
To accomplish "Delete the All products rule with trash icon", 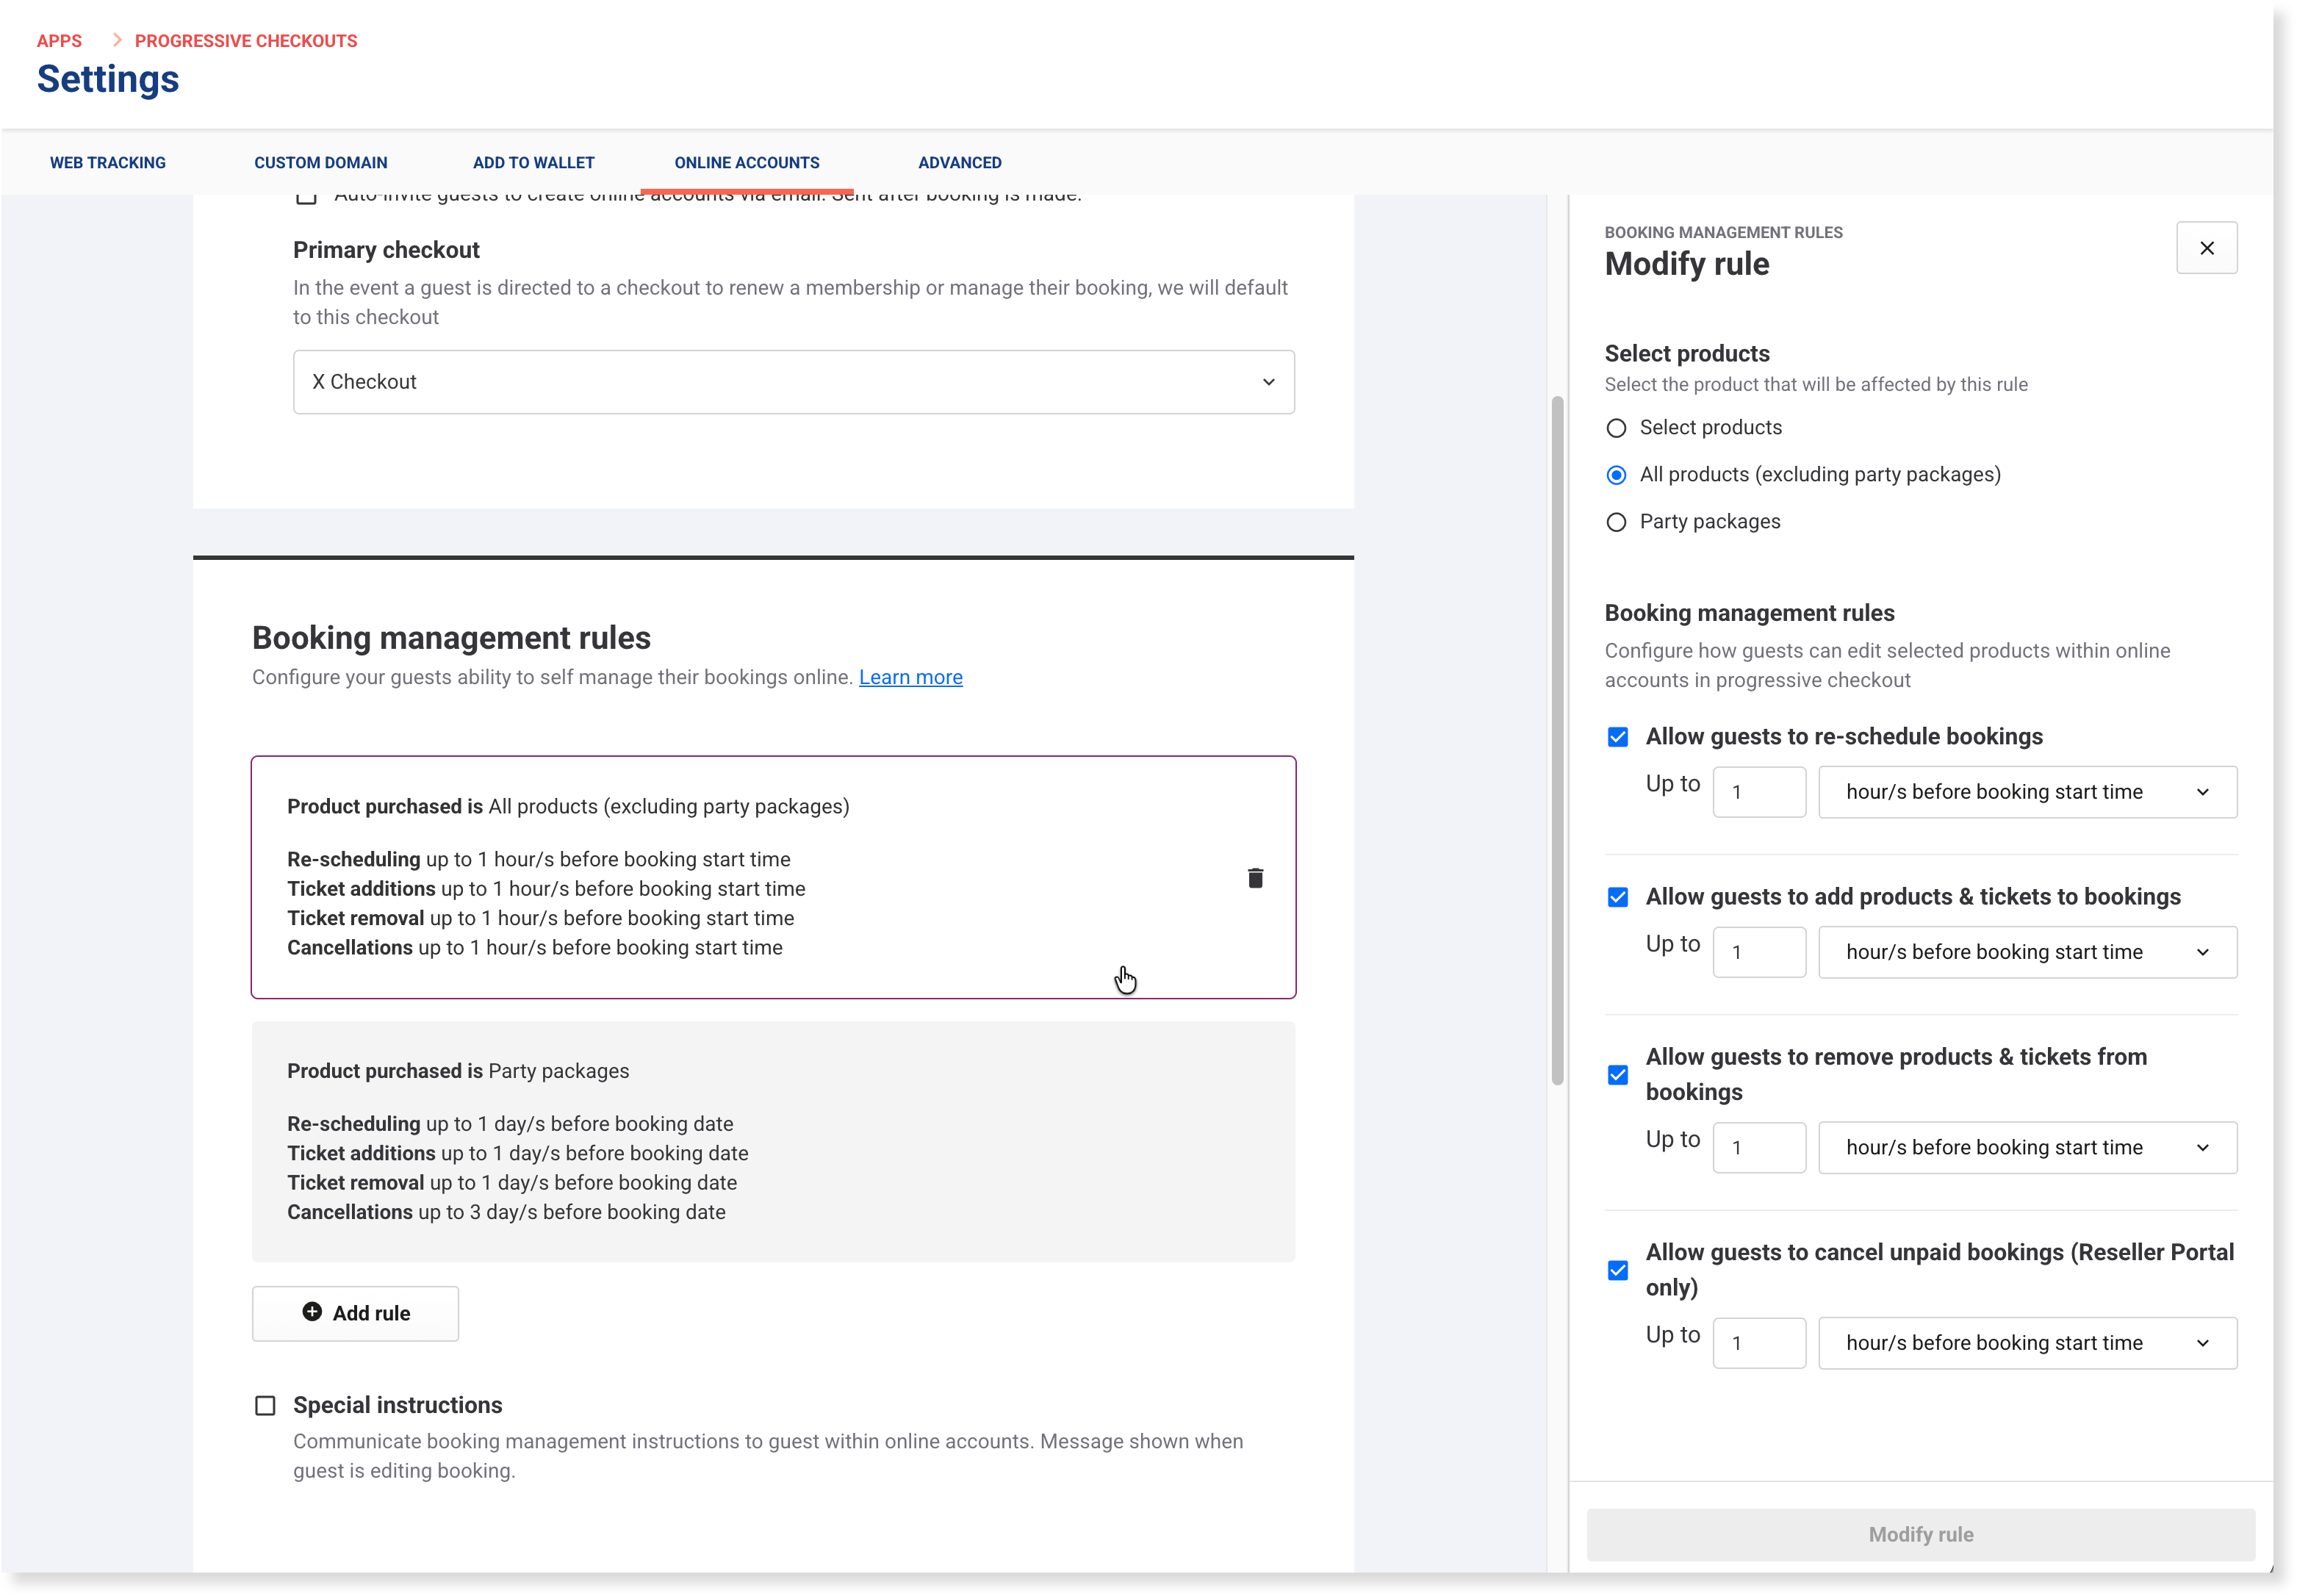I will click(x=1255, y=878).
